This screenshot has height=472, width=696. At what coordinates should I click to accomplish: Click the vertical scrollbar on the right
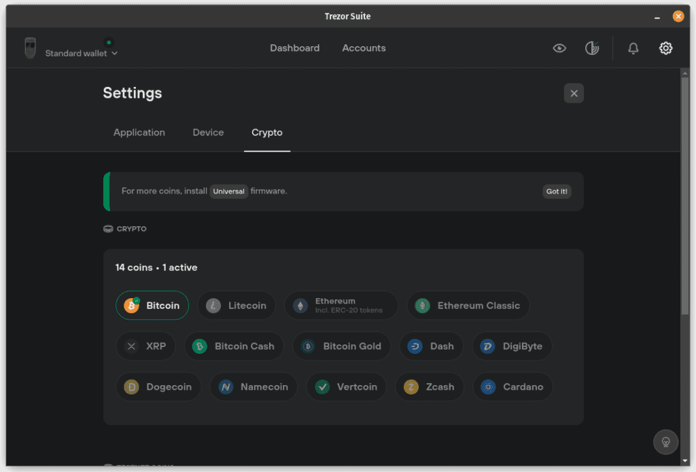click(684, 197)
